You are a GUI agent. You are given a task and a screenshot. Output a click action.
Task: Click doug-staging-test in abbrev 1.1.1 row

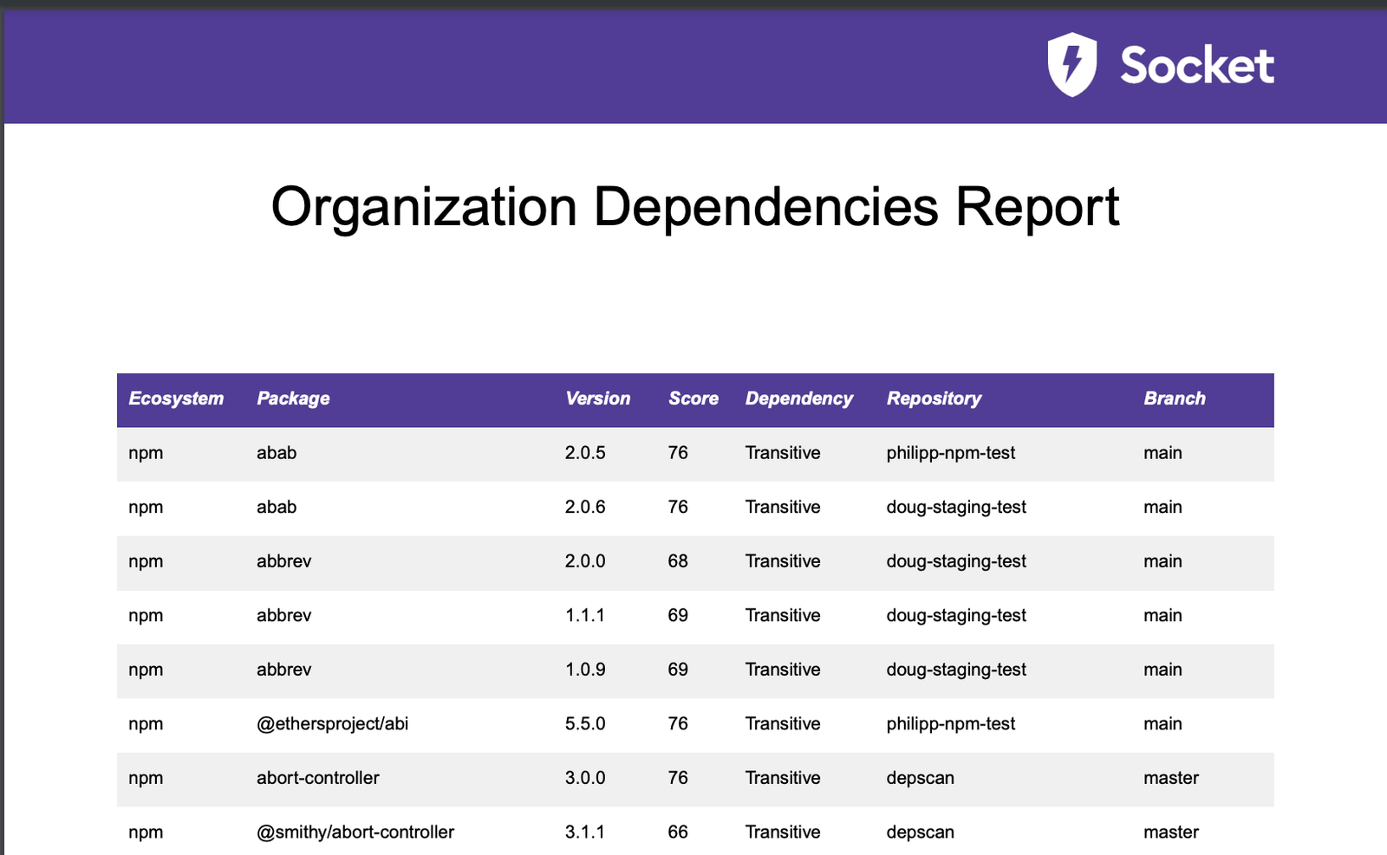pos(956,616)
